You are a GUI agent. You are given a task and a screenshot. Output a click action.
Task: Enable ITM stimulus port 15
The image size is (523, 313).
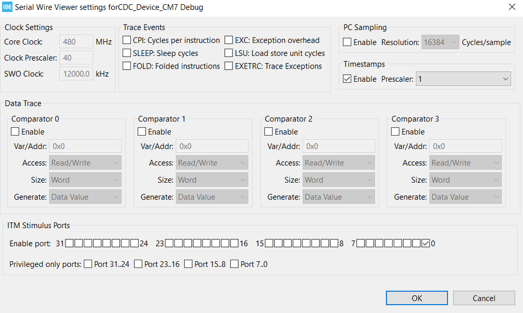point(269,243)
